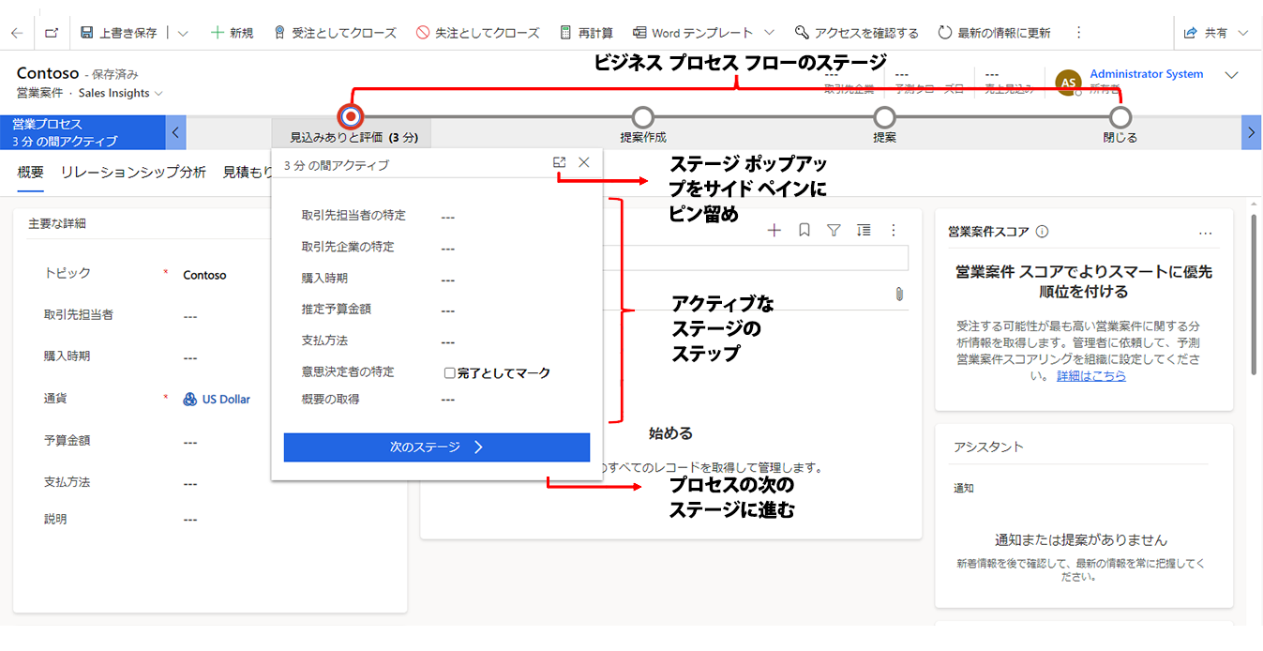Open 営業案件スコア more options ellipsis
Screen dimensions: 1263x651
coord(1206,233)
